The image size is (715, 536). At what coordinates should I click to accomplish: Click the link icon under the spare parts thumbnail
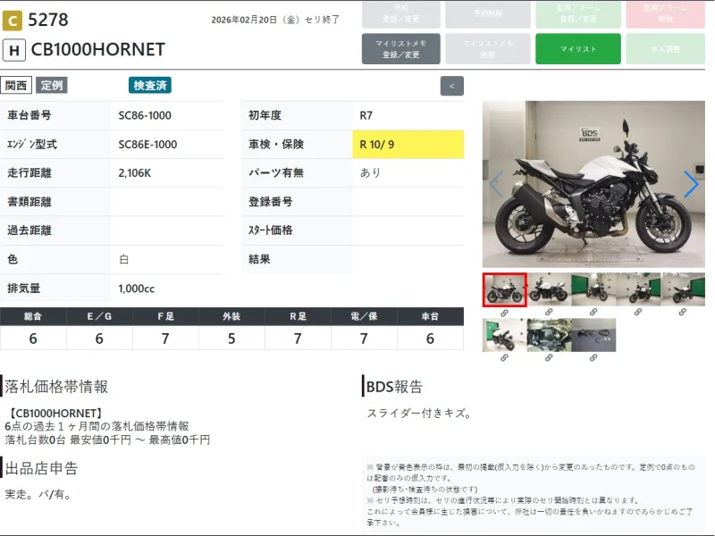click(593, 358)
